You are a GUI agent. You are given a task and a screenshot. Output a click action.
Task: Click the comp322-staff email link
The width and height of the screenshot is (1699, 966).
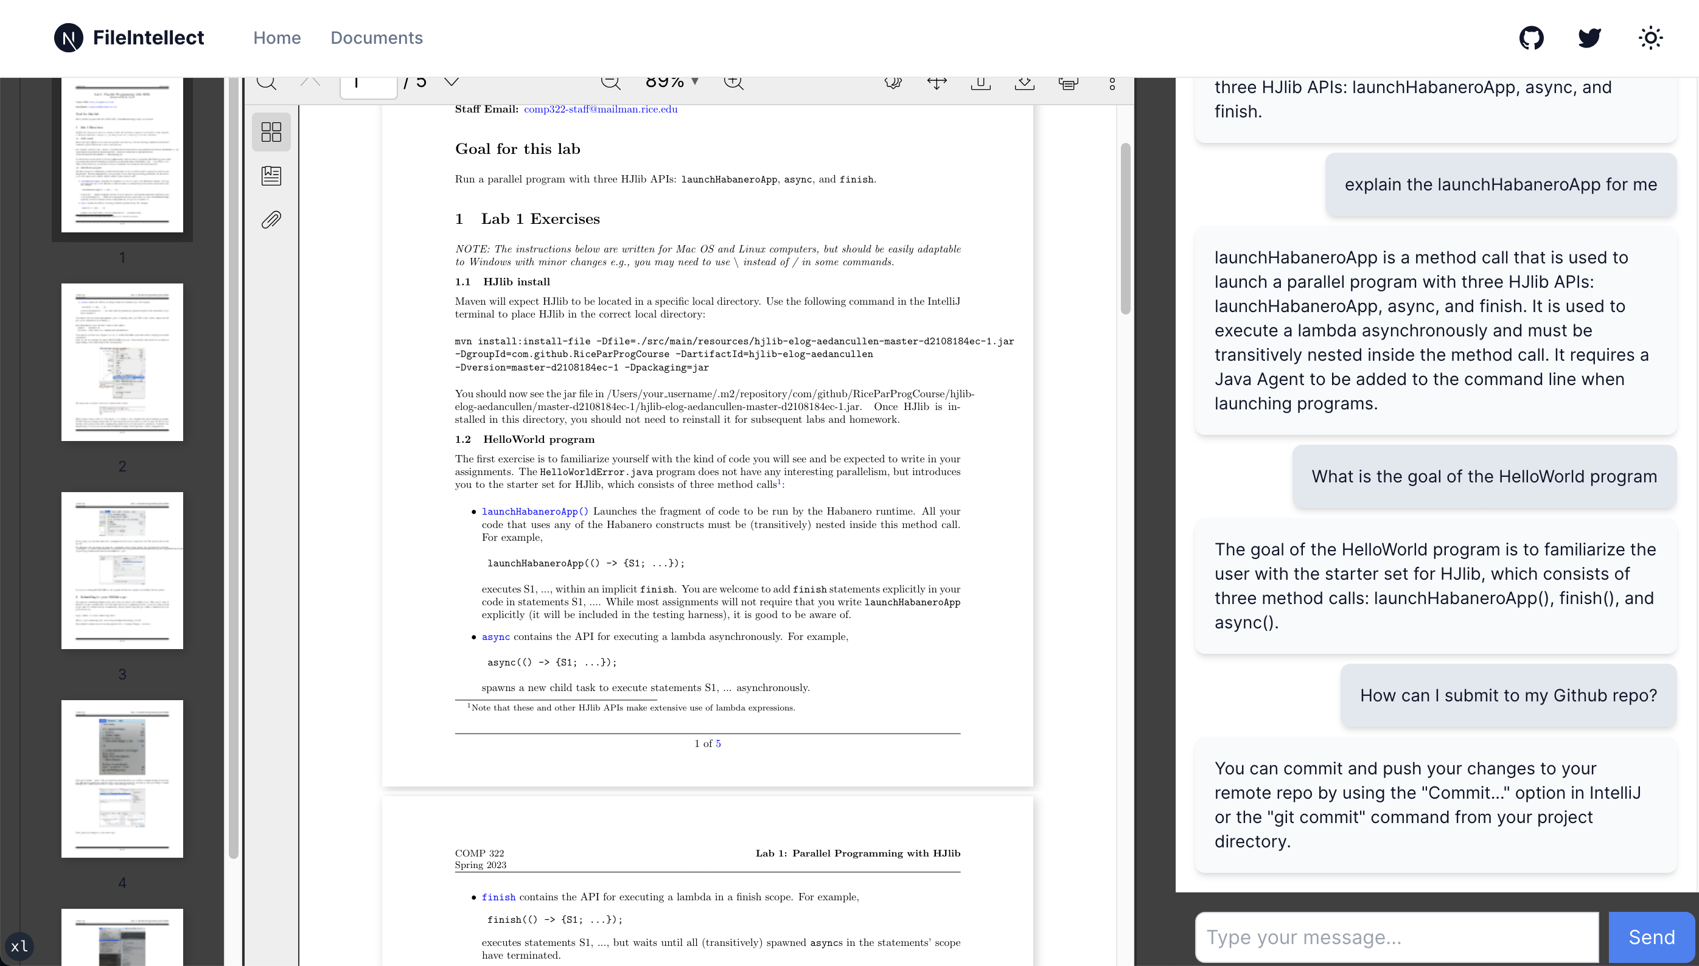600,109
